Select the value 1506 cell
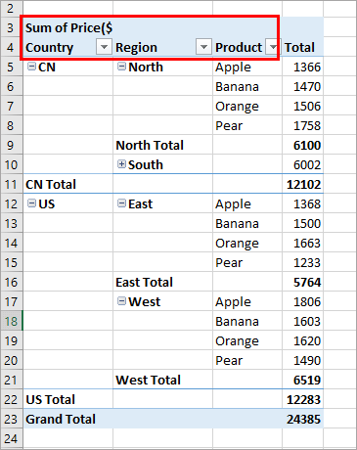This screenshot has width=357, height=450. 302,106
